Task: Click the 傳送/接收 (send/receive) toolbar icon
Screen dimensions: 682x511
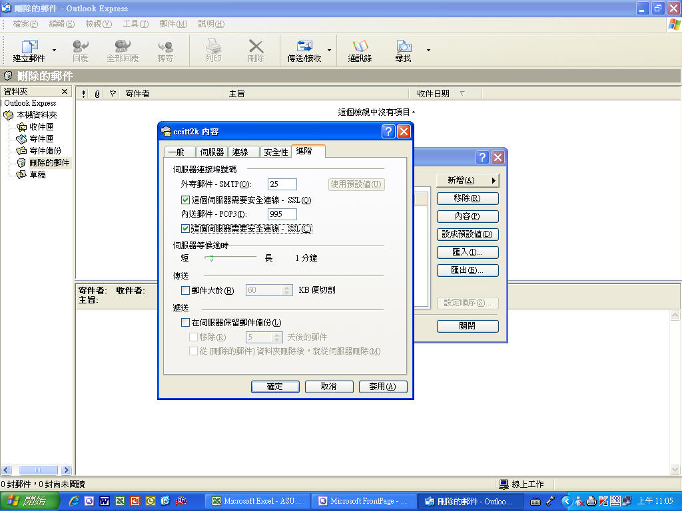Action: (x=304, y=50)
